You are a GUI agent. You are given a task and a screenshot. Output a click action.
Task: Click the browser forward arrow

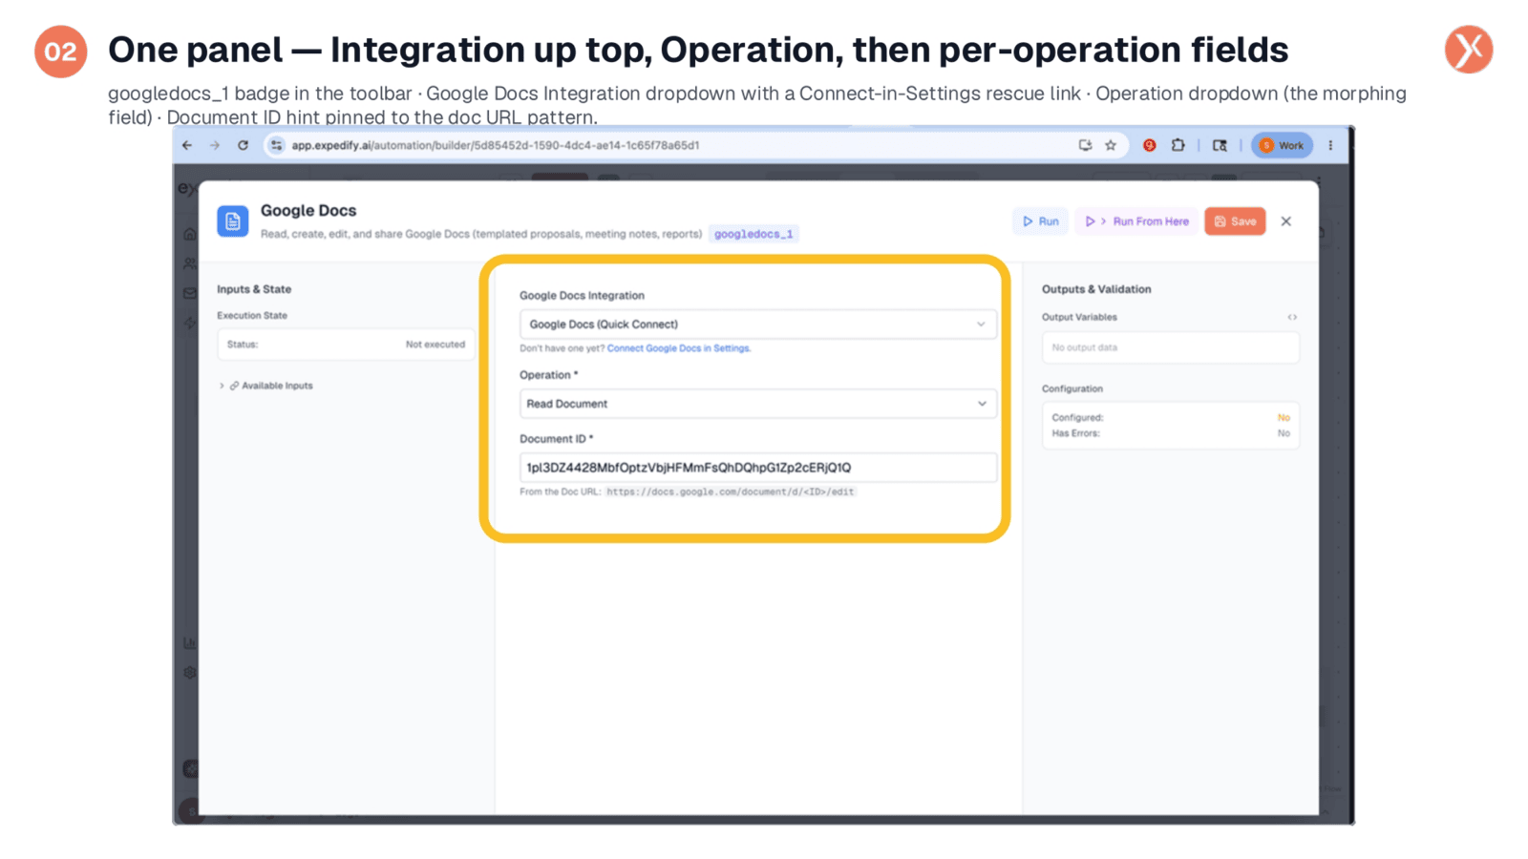coord(215,145)
